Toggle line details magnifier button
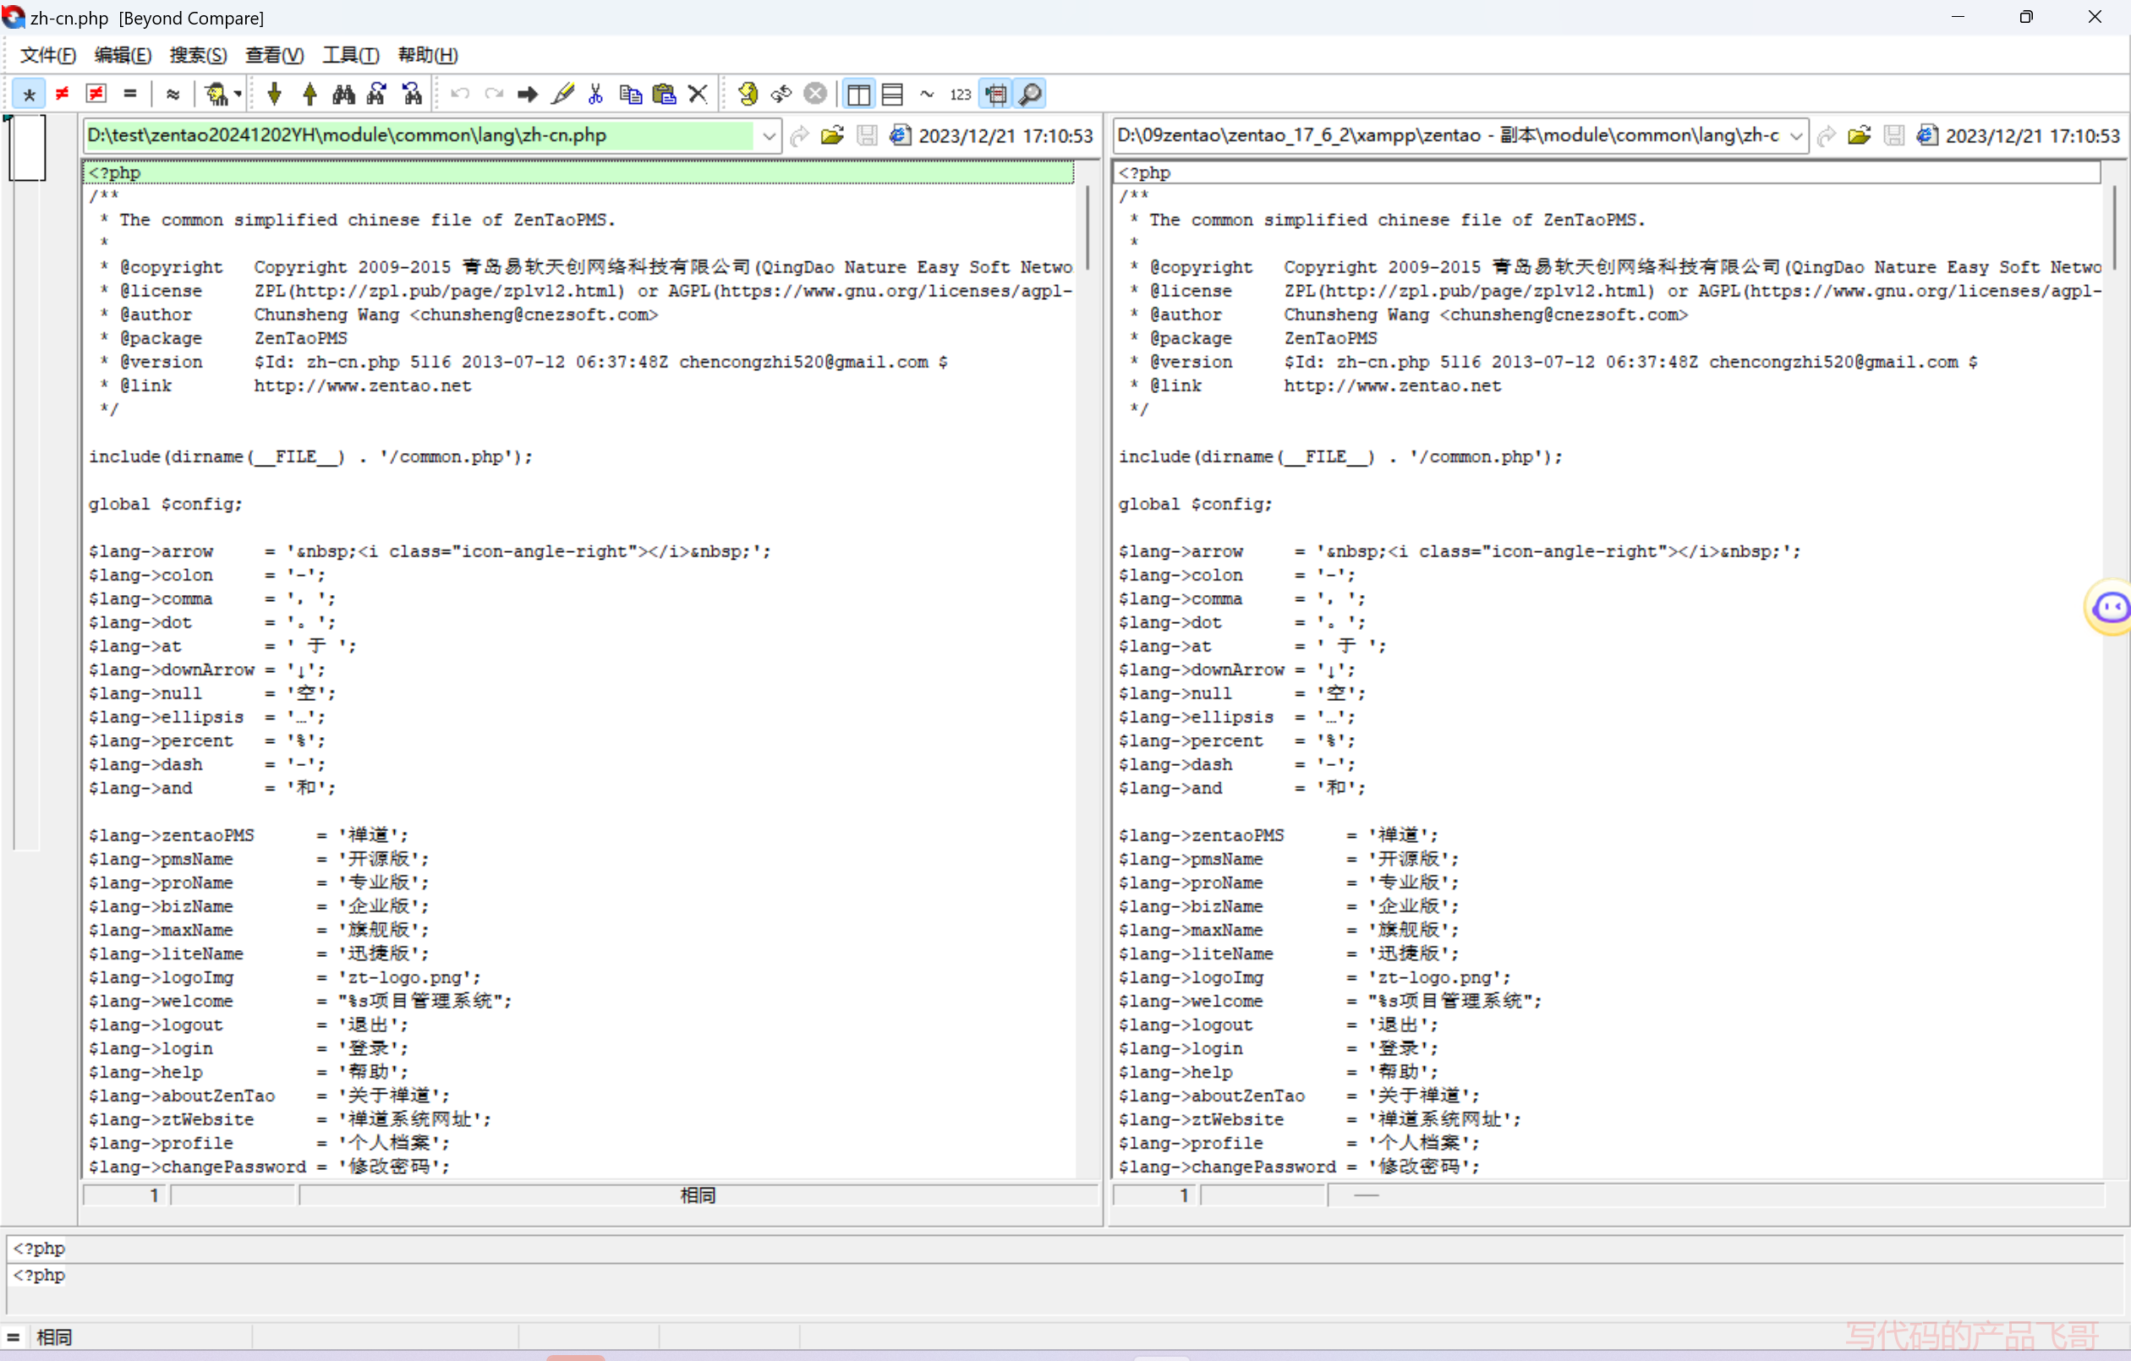 tap(1030, 94)
